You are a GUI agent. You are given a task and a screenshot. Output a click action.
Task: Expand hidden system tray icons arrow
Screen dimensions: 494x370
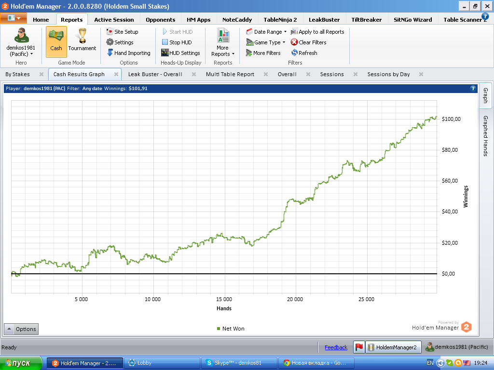coord(440,363)
